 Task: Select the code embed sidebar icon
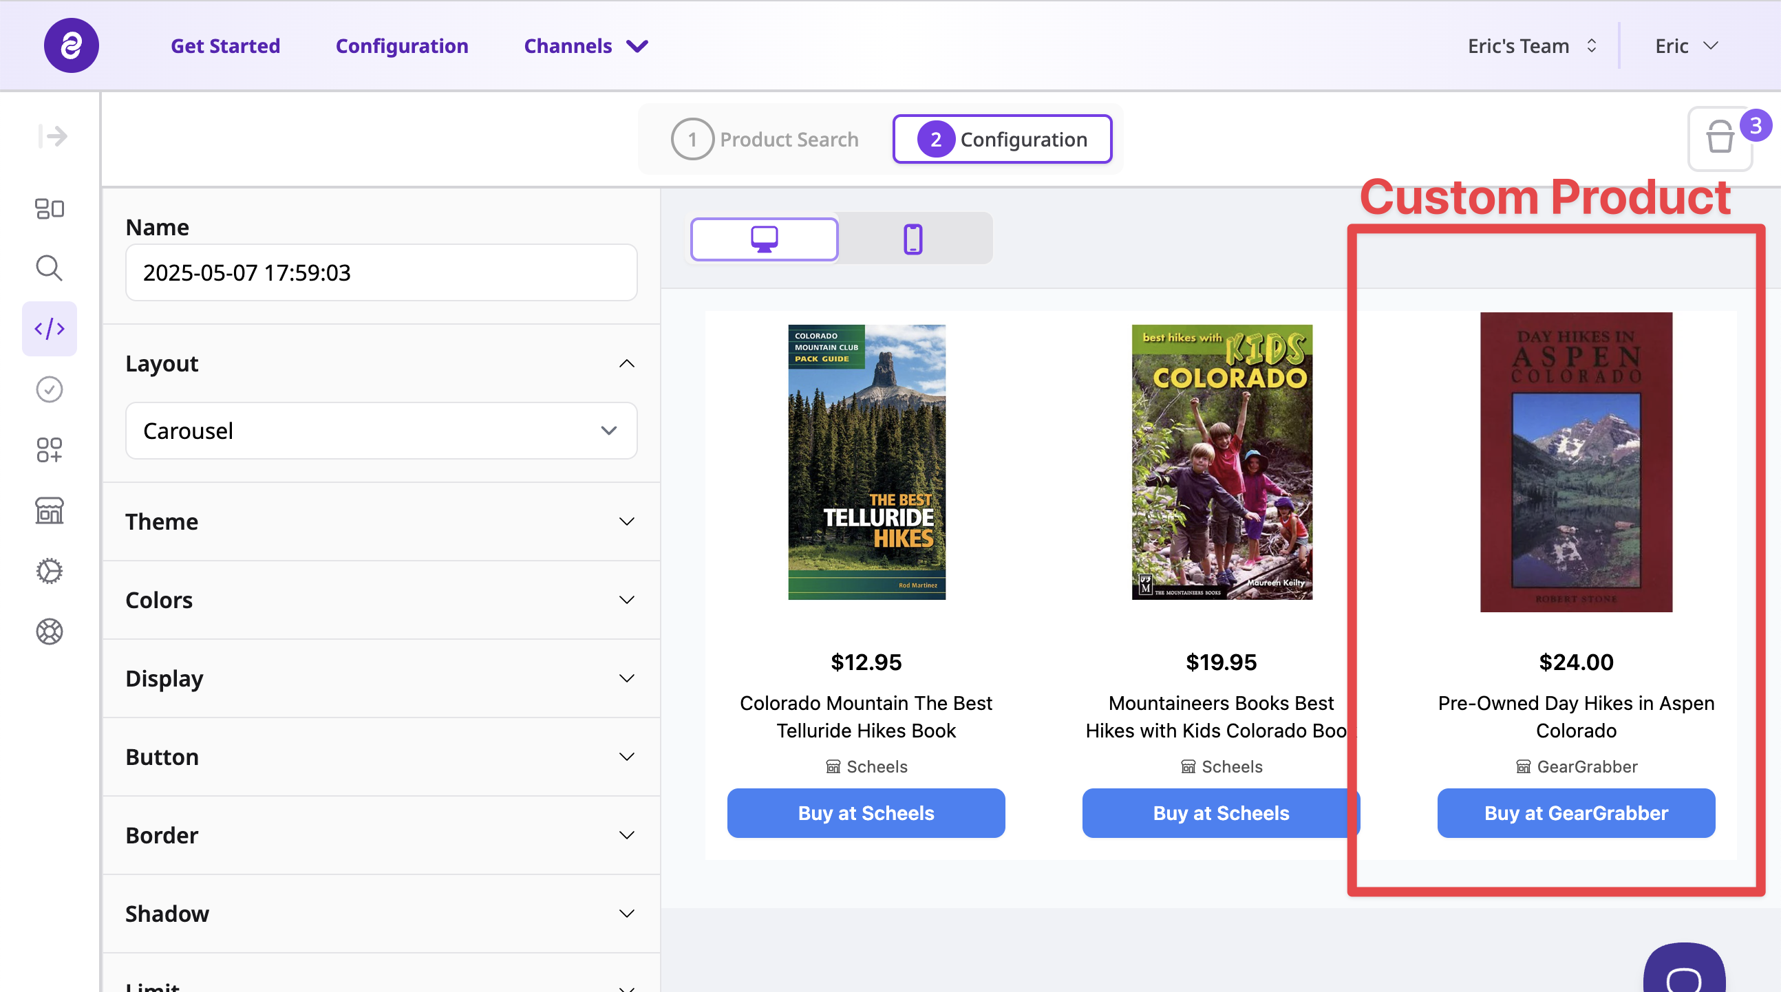click(49, 329)
